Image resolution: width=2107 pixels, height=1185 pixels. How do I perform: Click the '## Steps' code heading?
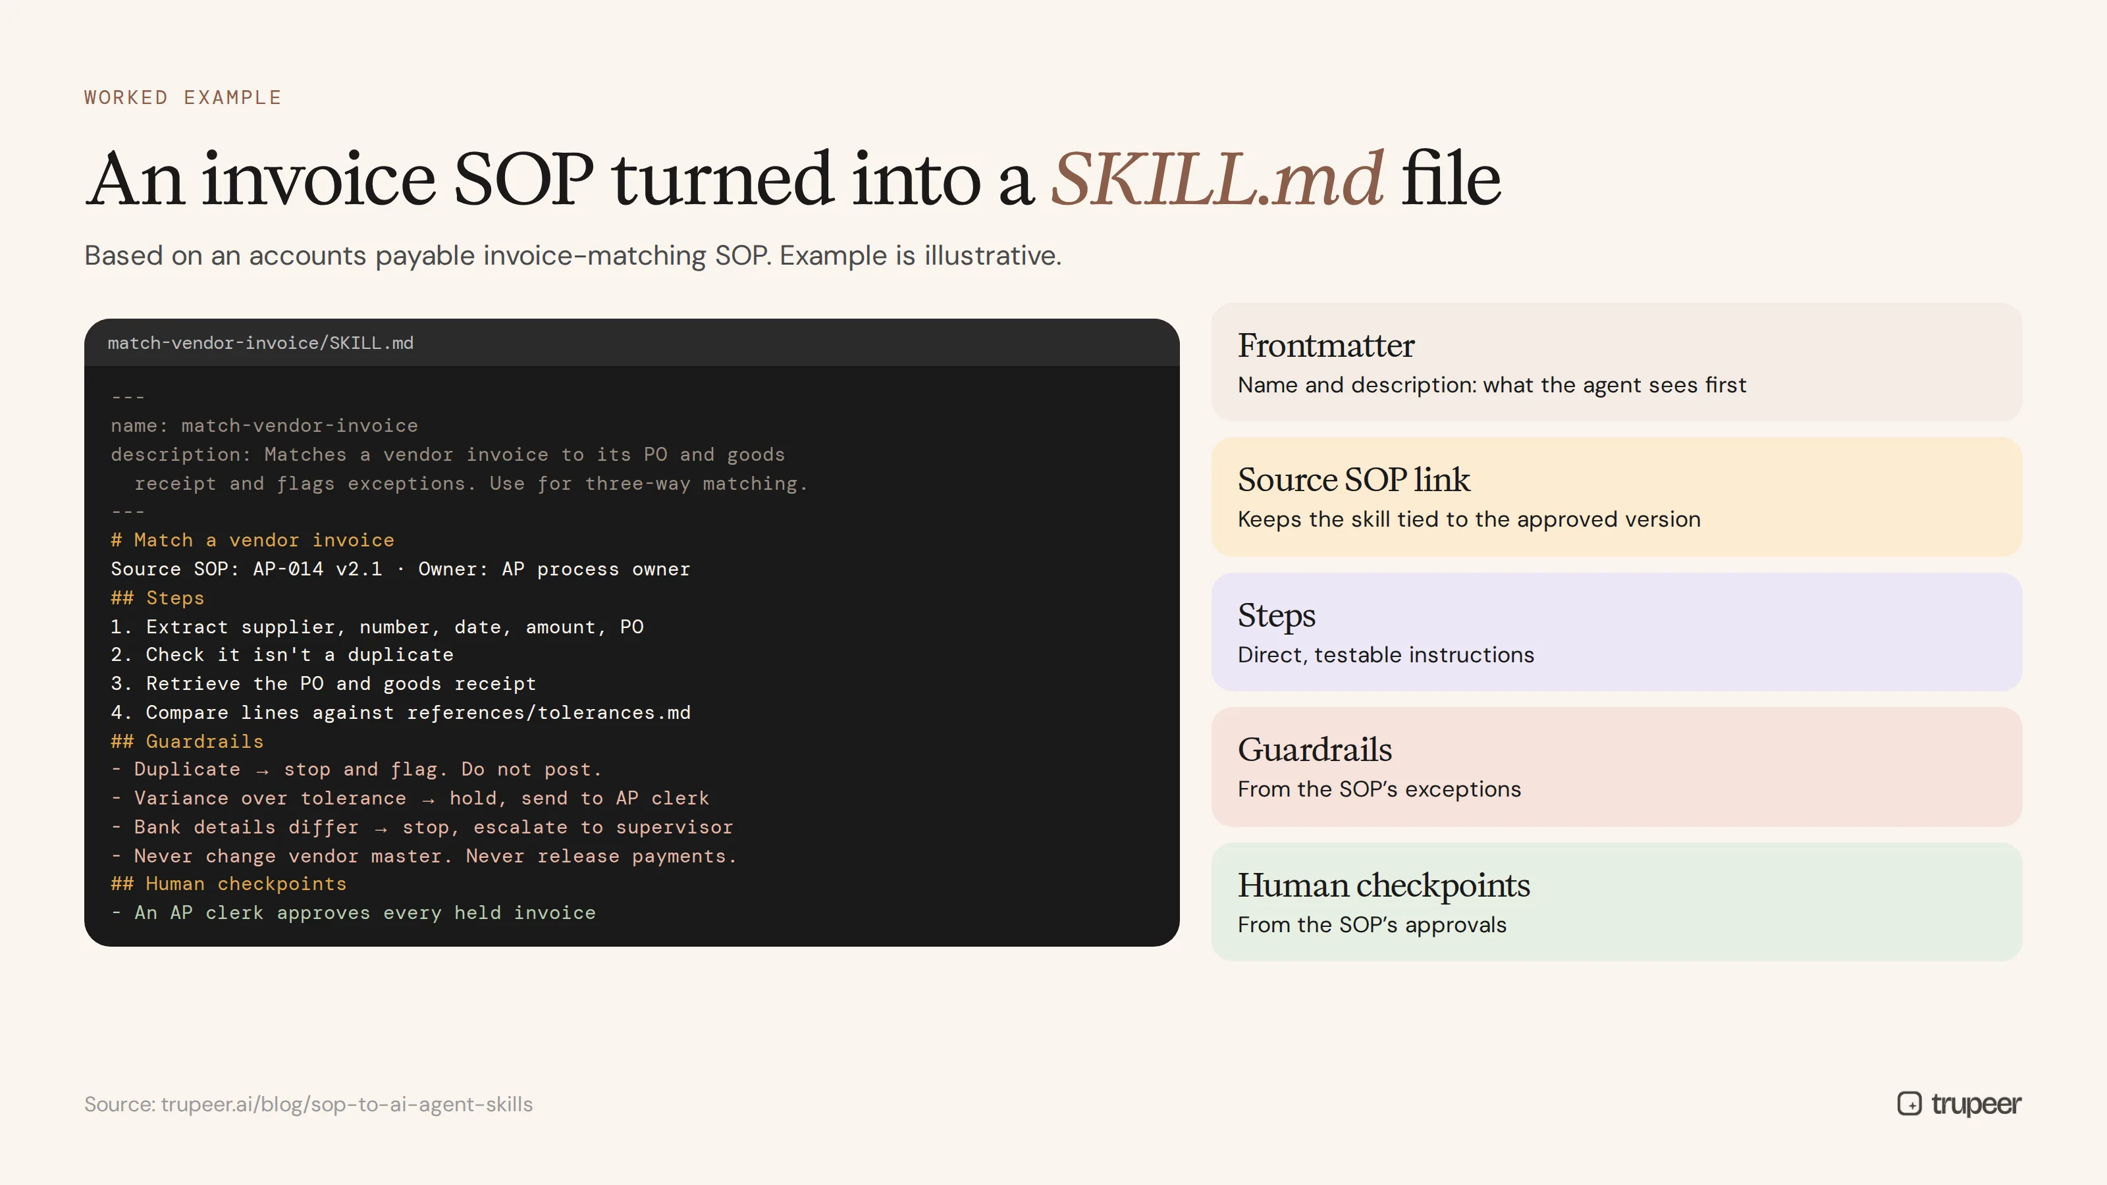(x=157, y=598)
